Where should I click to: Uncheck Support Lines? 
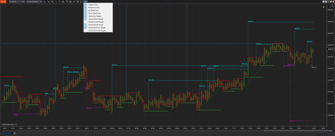tap(98, 4)
